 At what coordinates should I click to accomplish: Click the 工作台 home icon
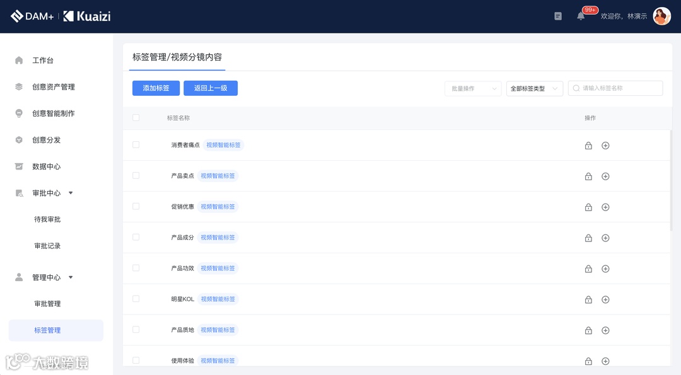[19, 61]
